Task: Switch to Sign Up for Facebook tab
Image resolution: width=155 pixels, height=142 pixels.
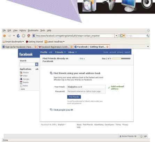Action: (20, 47)
